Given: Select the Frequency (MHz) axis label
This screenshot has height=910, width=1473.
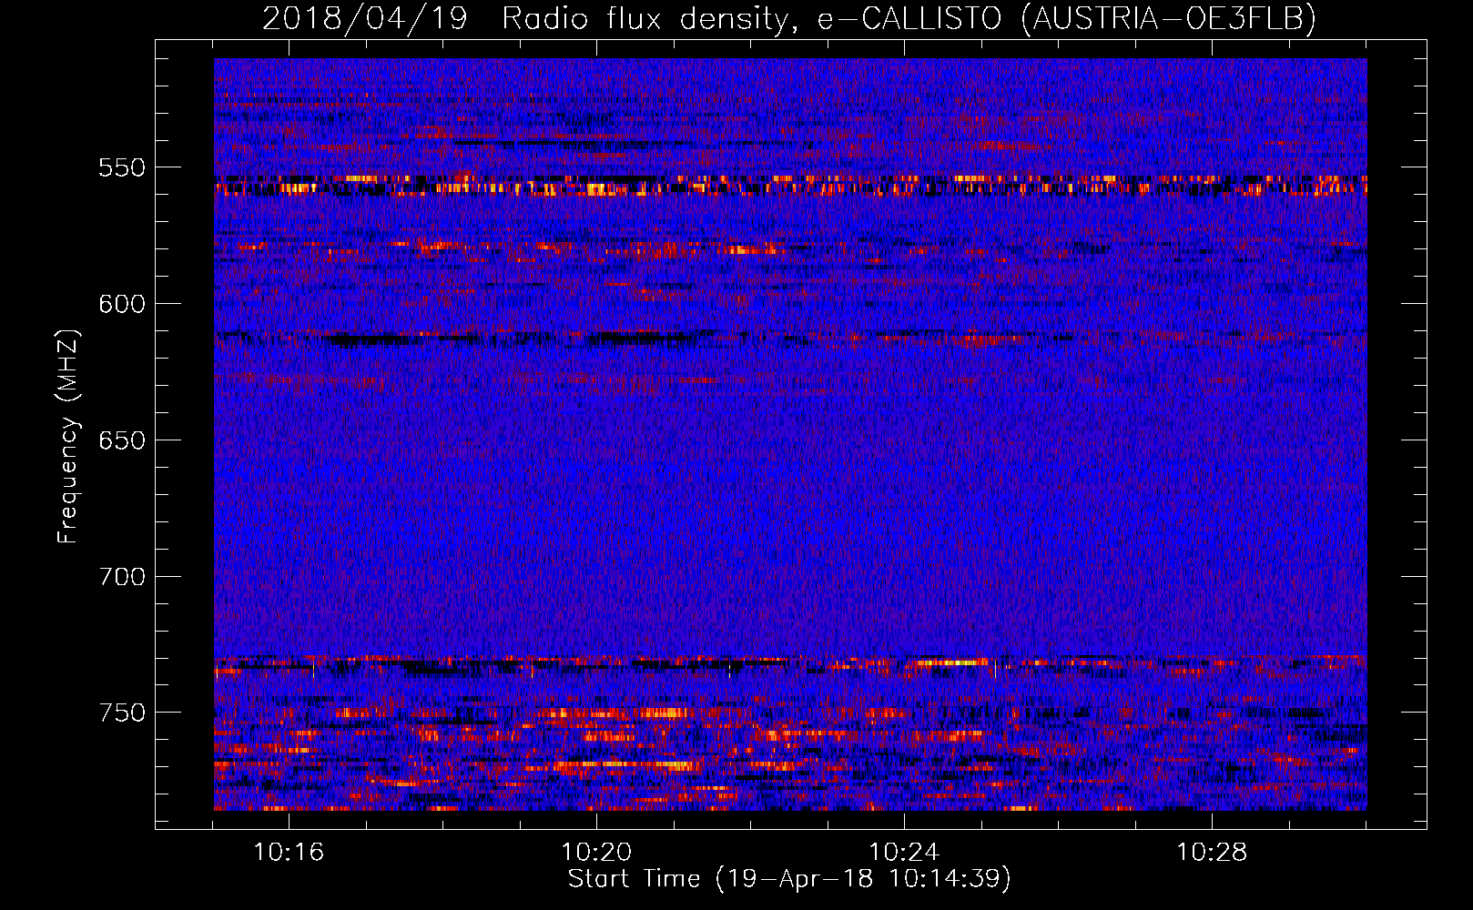Looking at the screenshot, I should tap(68, 436).
